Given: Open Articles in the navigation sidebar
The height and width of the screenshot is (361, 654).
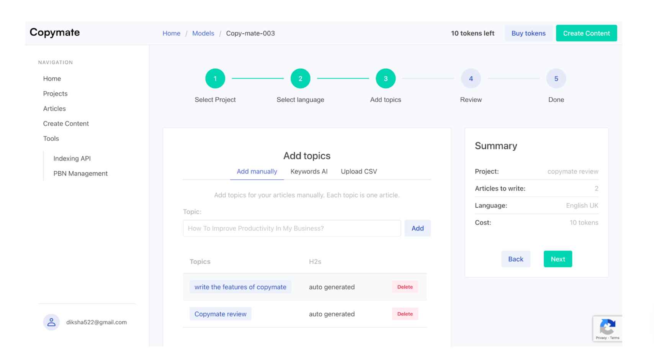Looking at the screenshot, I should 54,108.
